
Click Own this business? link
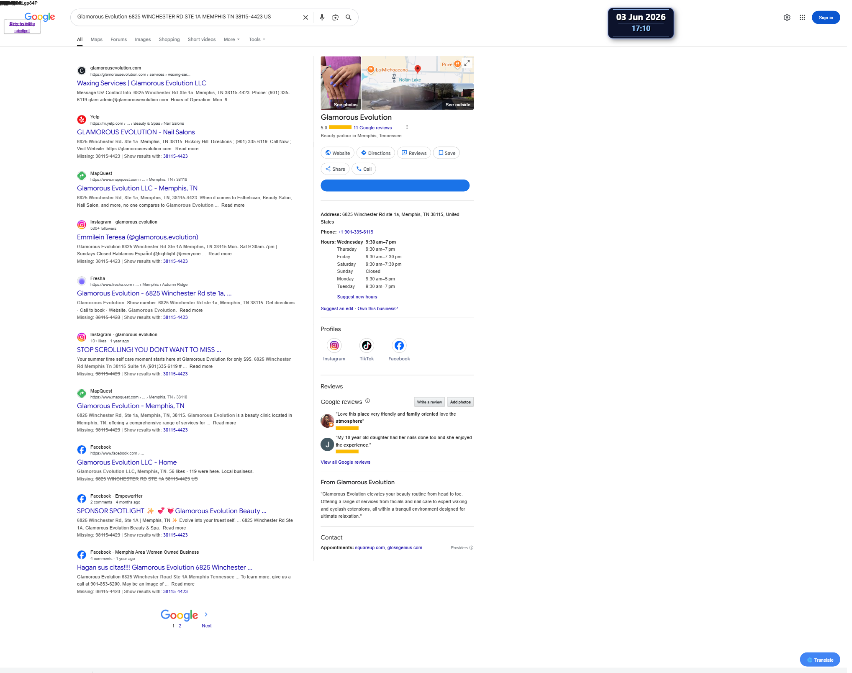[377, 308]
